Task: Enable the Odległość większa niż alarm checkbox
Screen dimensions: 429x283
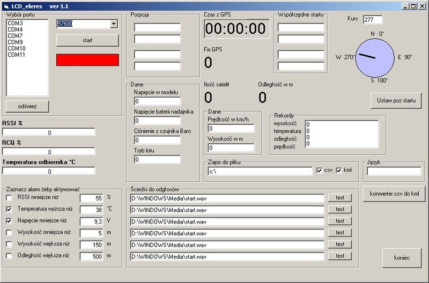Action: [x=9, y=256]
